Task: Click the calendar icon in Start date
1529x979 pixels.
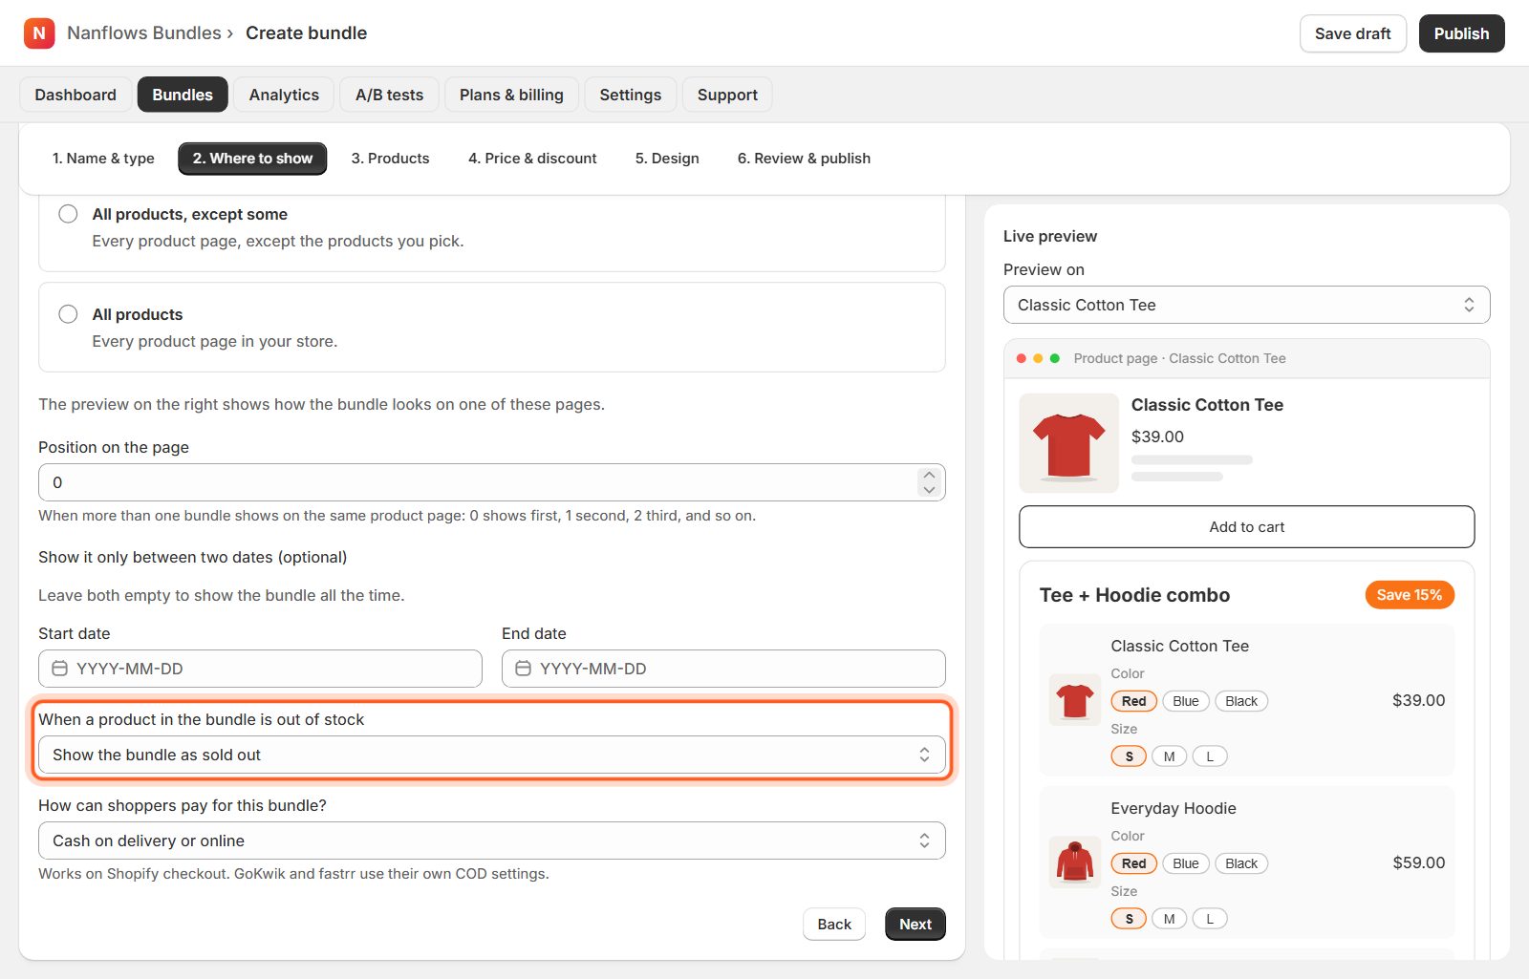Action: point(59,669)
